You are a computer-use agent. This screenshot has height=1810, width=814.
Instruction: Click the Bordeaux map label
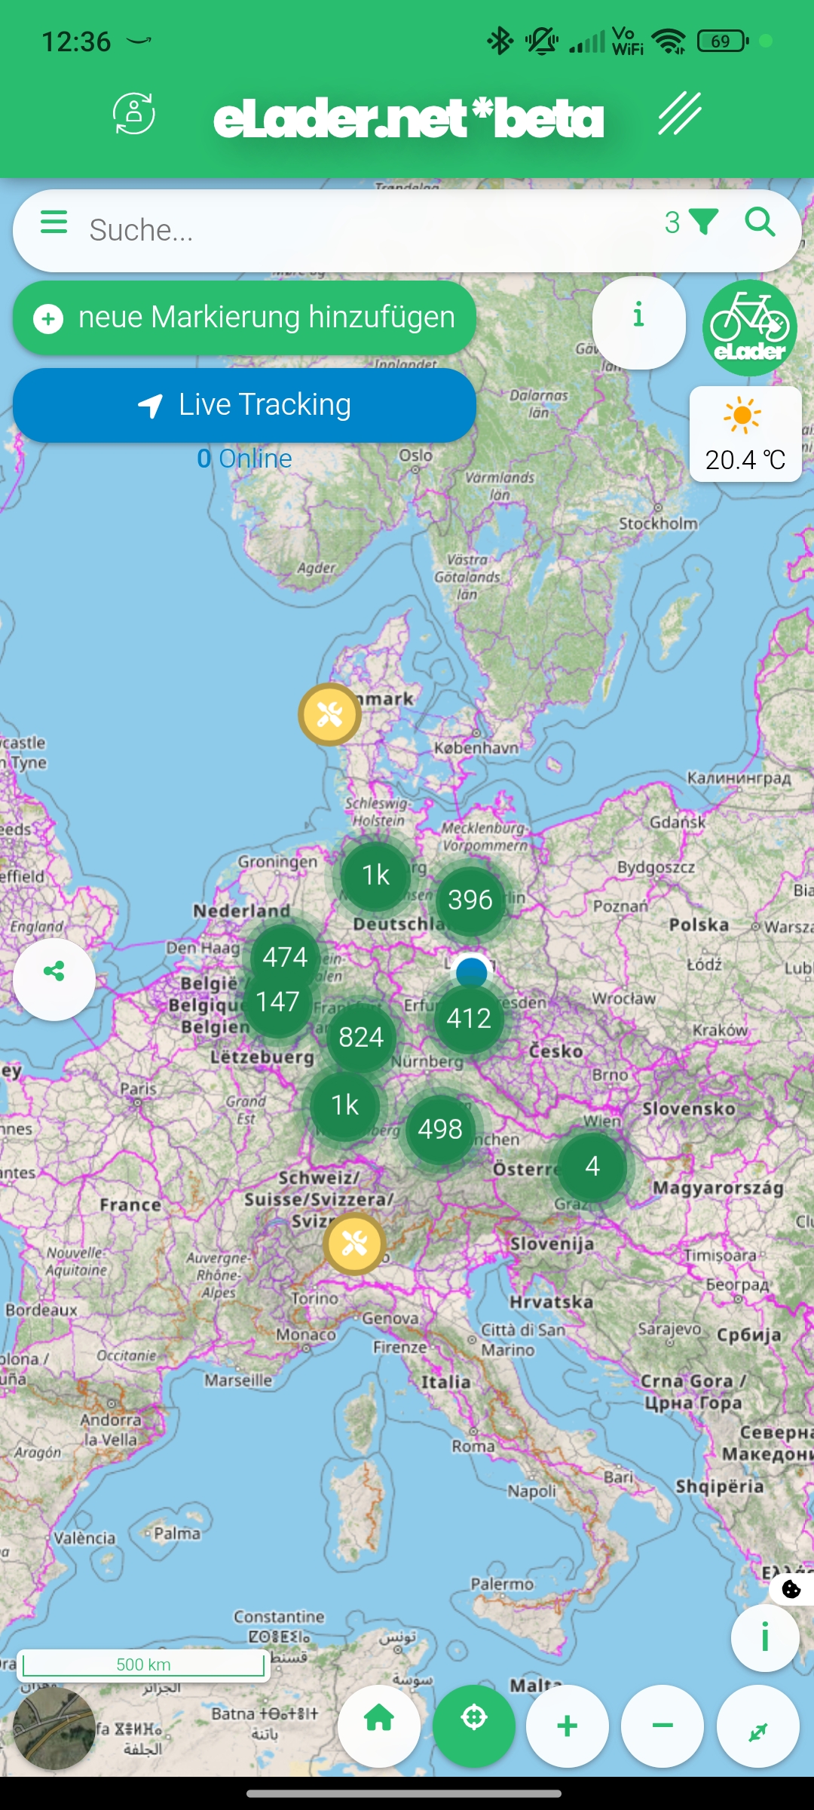pos(41,1310)
